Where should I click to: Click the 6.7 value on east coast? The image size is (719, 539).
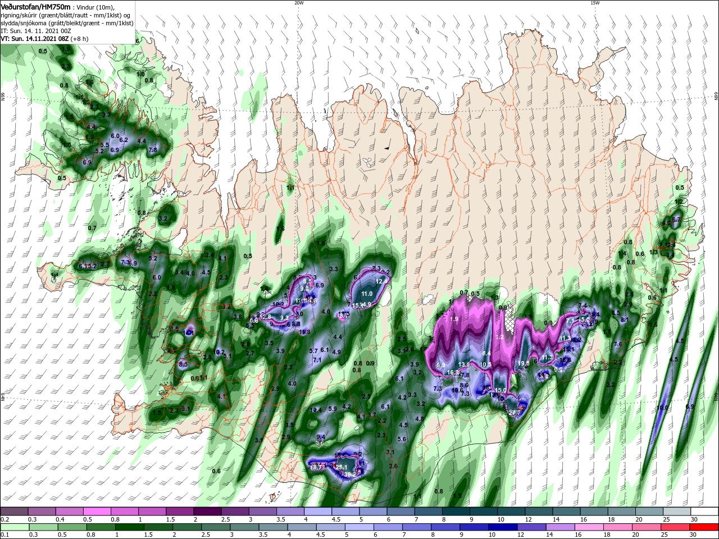click(676, 220)
